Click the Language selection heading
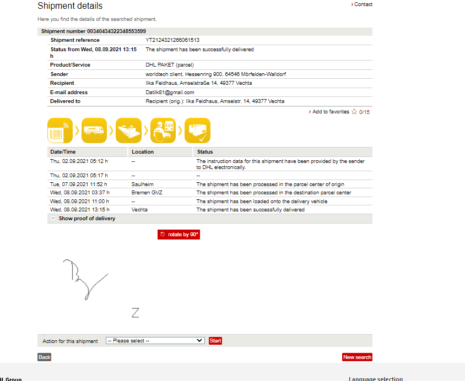The width and height of the screenshot is (465, 381). tap(375, 379)
